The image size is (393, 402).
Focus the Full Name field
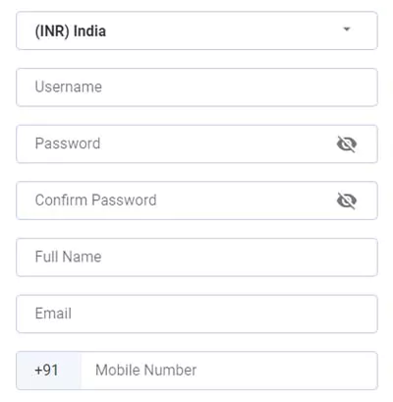(x=196, y=258)
